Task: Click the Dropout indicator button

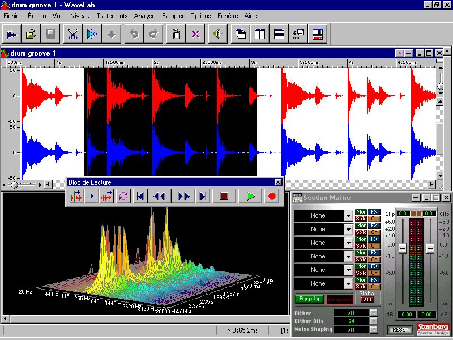Action: 340,300
